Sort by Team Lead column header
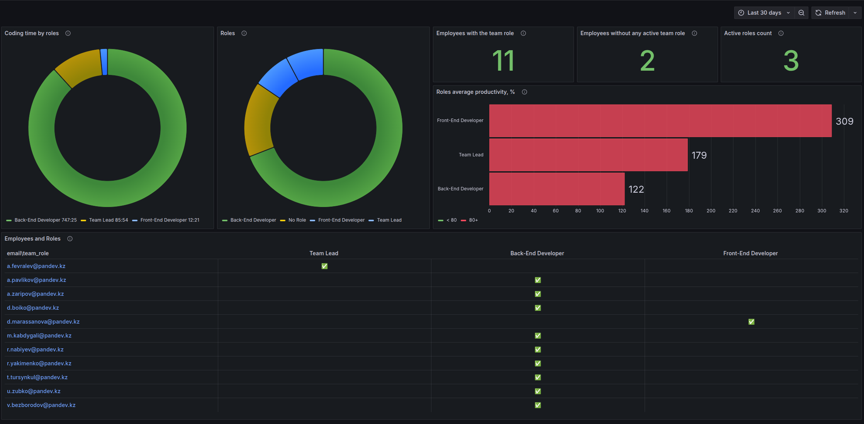Image resolution: width=864 pixels, height=424 pixels. click(324, 253)
